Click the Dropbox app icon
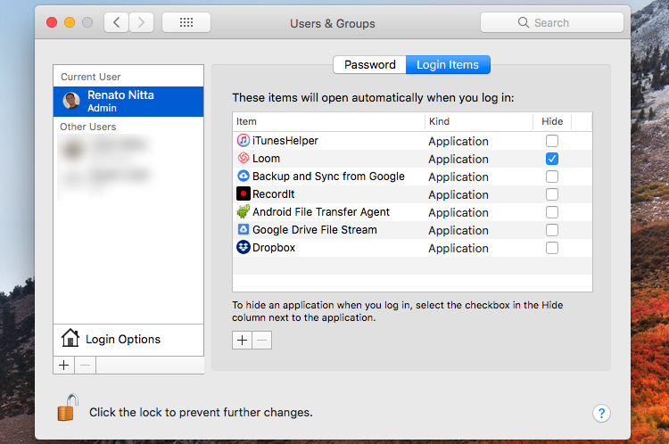 click(x=244, y=247)
